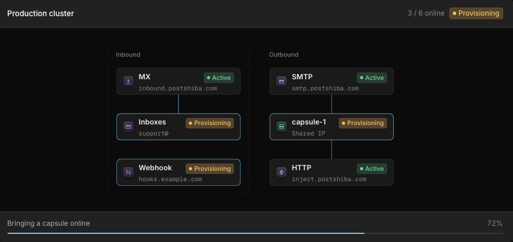Click the MX Active status badge
Image resolution: width=513 pixels, height=242 pixels.
point(219,78)
